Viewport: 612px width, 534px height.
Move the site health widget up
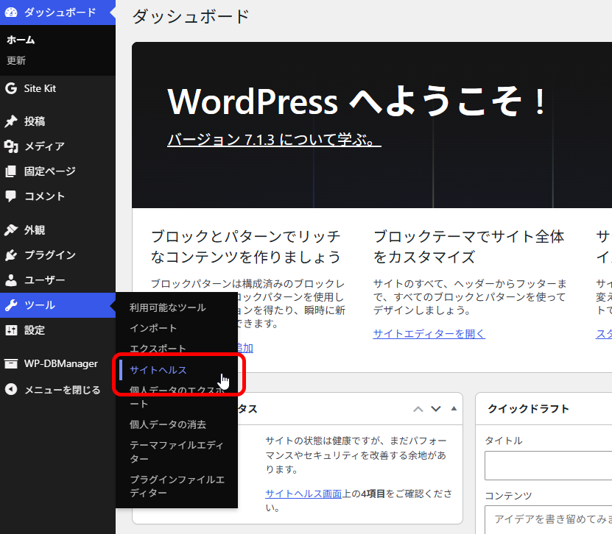[418, 409]
